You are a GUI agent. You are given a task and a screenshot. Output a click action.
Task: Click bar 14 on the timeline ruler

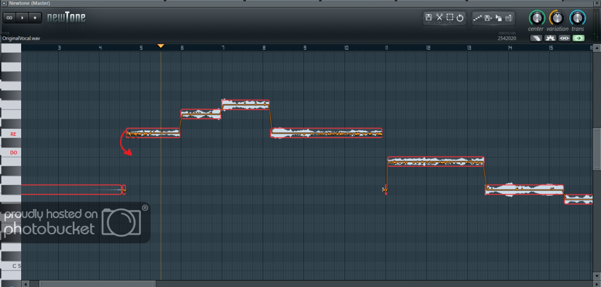tap(510, 48)
